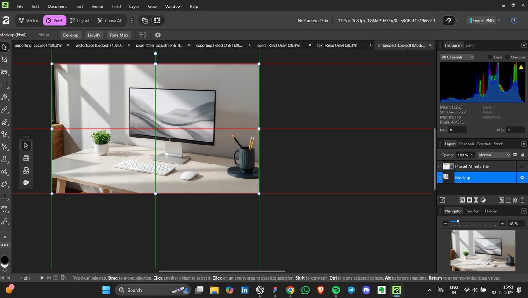Switch to the Channels panel tab
The width and height of the screenshot is (528, 298).
click(x=466, y=144)
